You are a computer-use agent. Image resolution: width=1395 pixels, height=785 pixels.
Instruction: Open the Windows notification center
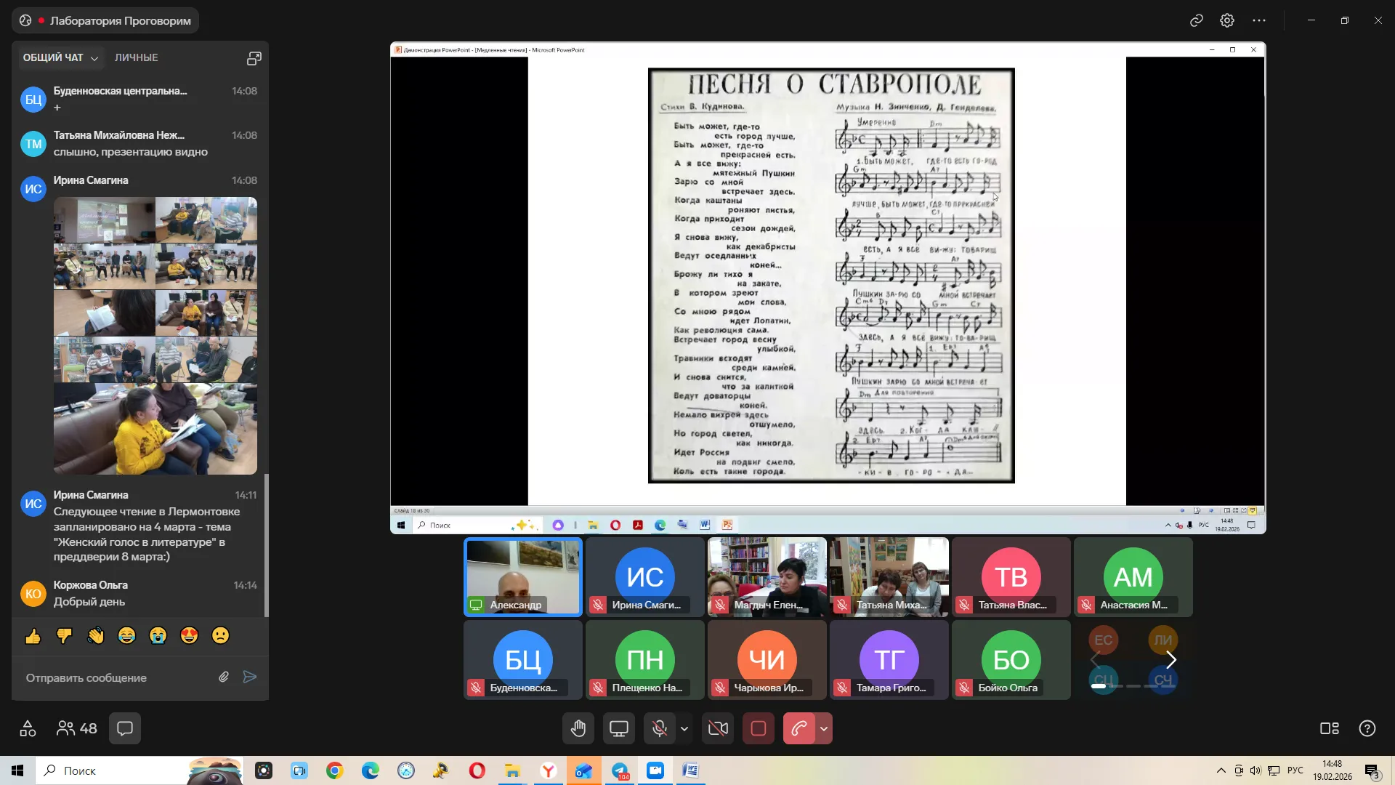(x=1372, y=770)
